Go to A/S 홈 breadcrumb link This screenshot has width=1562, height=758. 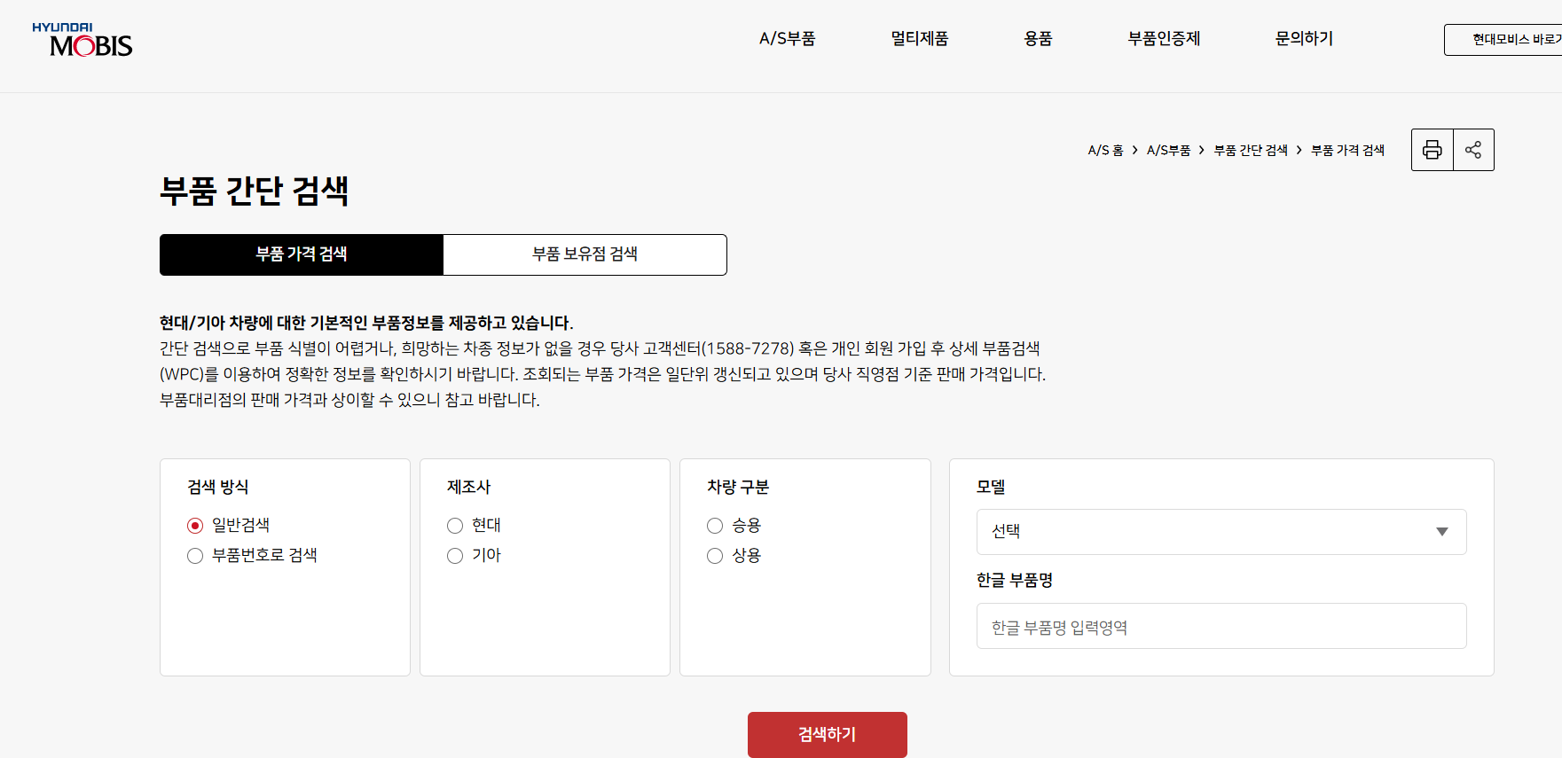click(1105, 151)
